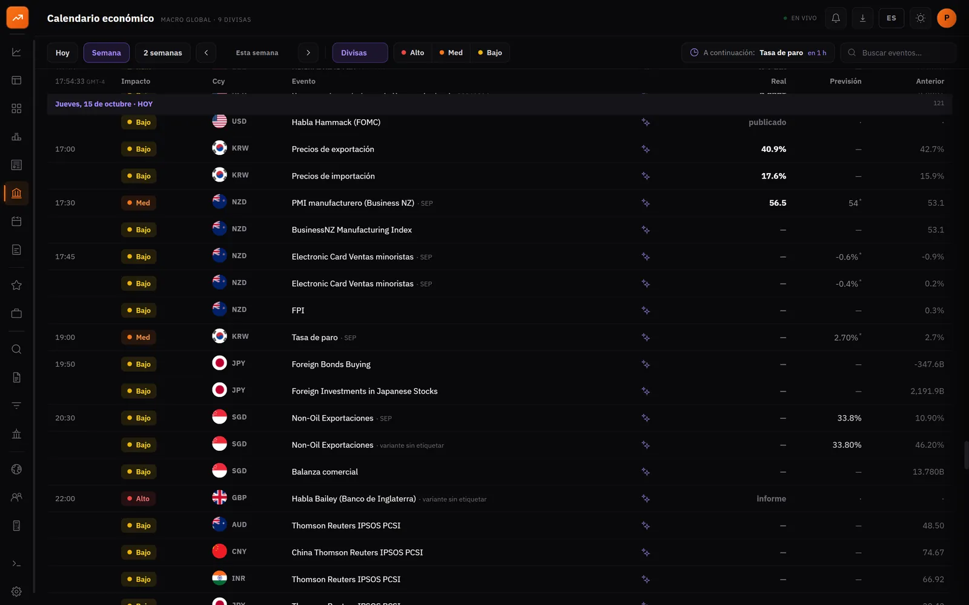Click Esta semana label
The height and width of the screenshot is (605, 969).
tap(257, 53)
